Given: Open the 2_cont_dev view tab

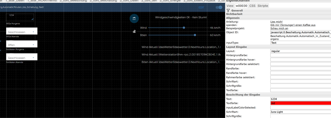Looking at the screenshot, I should [x=149, y=1].
